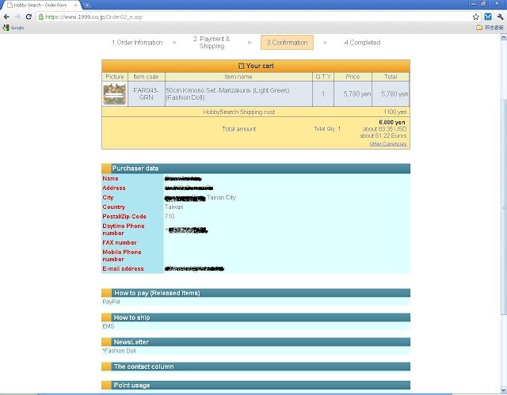Click the Point usage header
The width and height of the screenshot is (507, 395).
256,385
